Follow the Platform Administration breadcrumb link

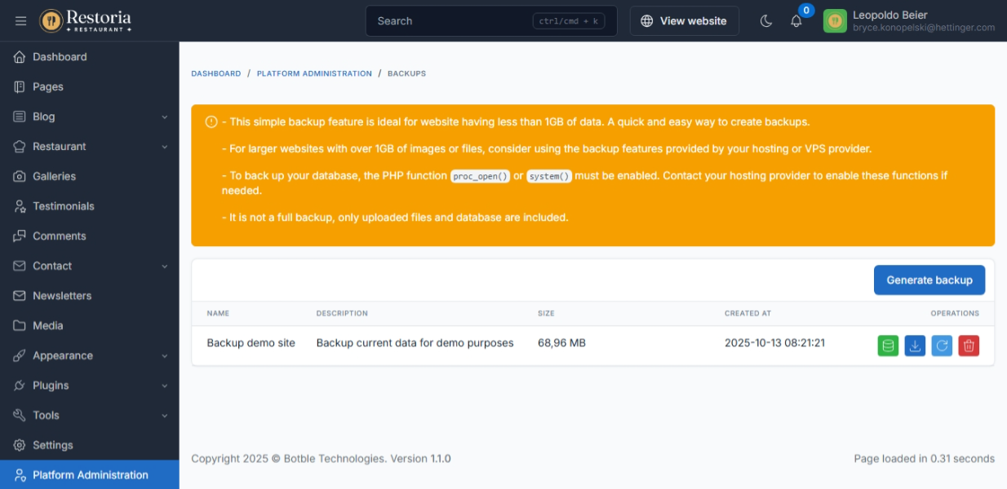tap(314, 73)
